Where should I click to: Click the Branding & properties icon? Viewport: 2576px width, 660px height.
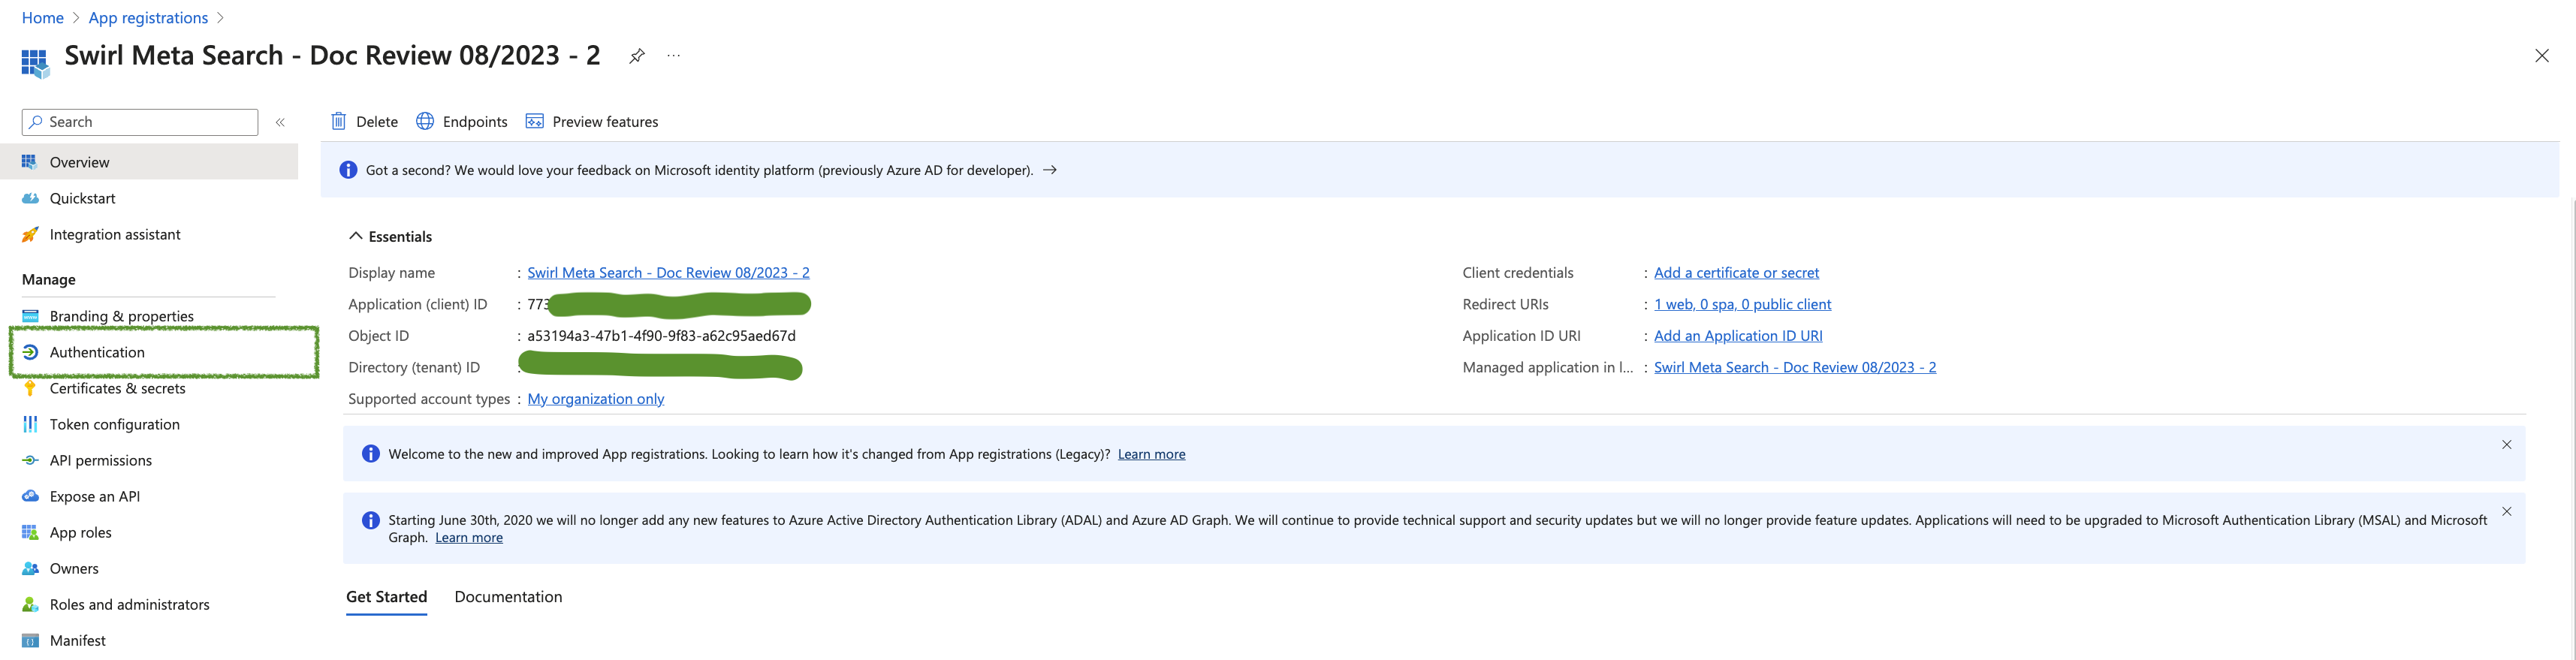(30, 316)
